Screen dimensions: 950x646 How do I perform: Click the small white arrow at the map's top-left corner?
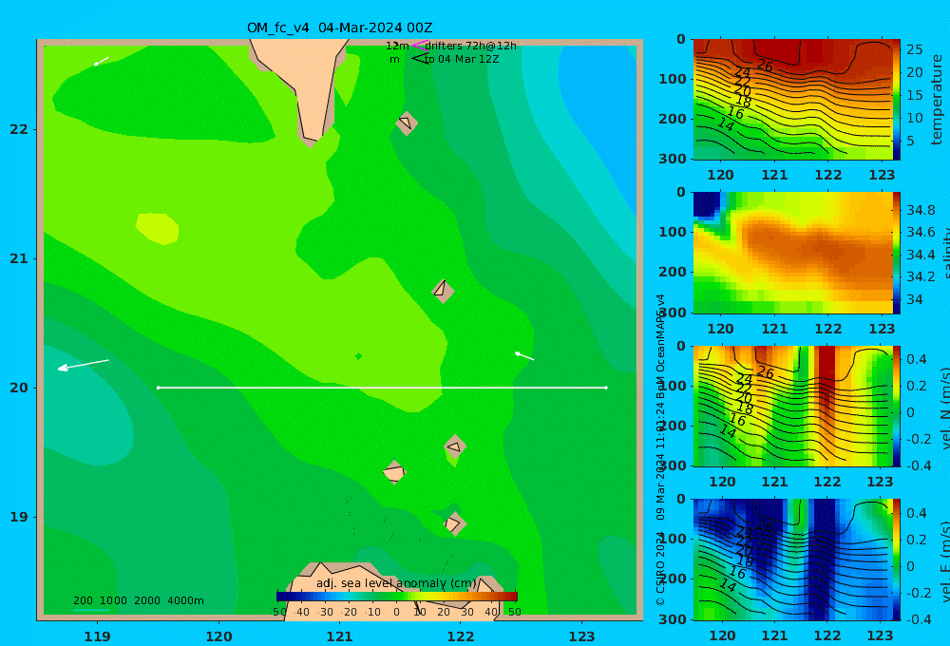point(102,61)
